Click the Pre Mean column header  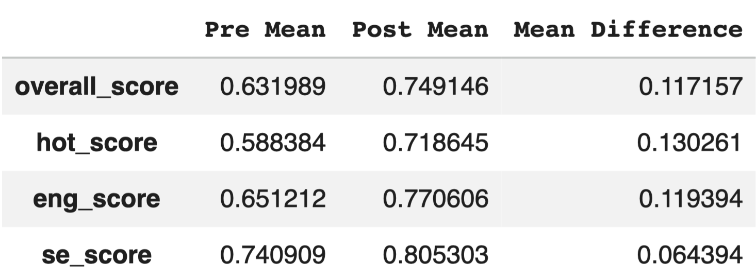pyautogui.click(x=265, y=29)
